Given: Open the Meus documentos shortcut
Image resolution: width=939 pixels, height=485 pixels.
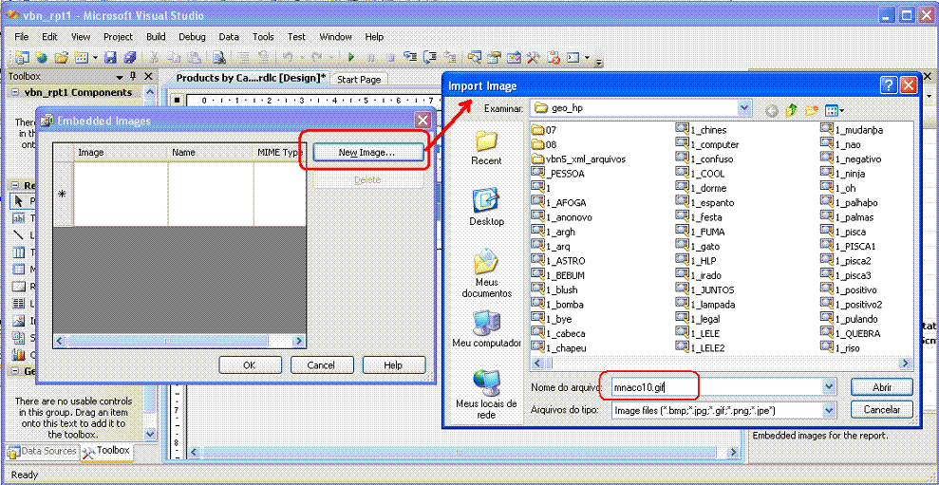Looking at the screenshot, I should pyautogui.click(x=486, y=273).
